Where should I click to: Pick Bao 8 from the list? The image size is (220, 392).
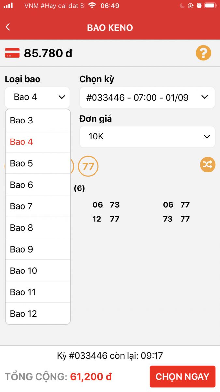[38, 228]
